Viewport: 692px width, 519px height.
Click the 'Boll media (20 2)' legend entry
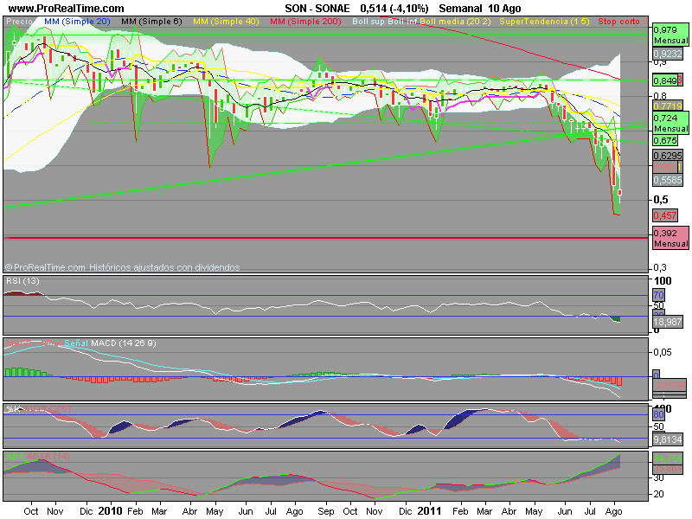point(455,21)
